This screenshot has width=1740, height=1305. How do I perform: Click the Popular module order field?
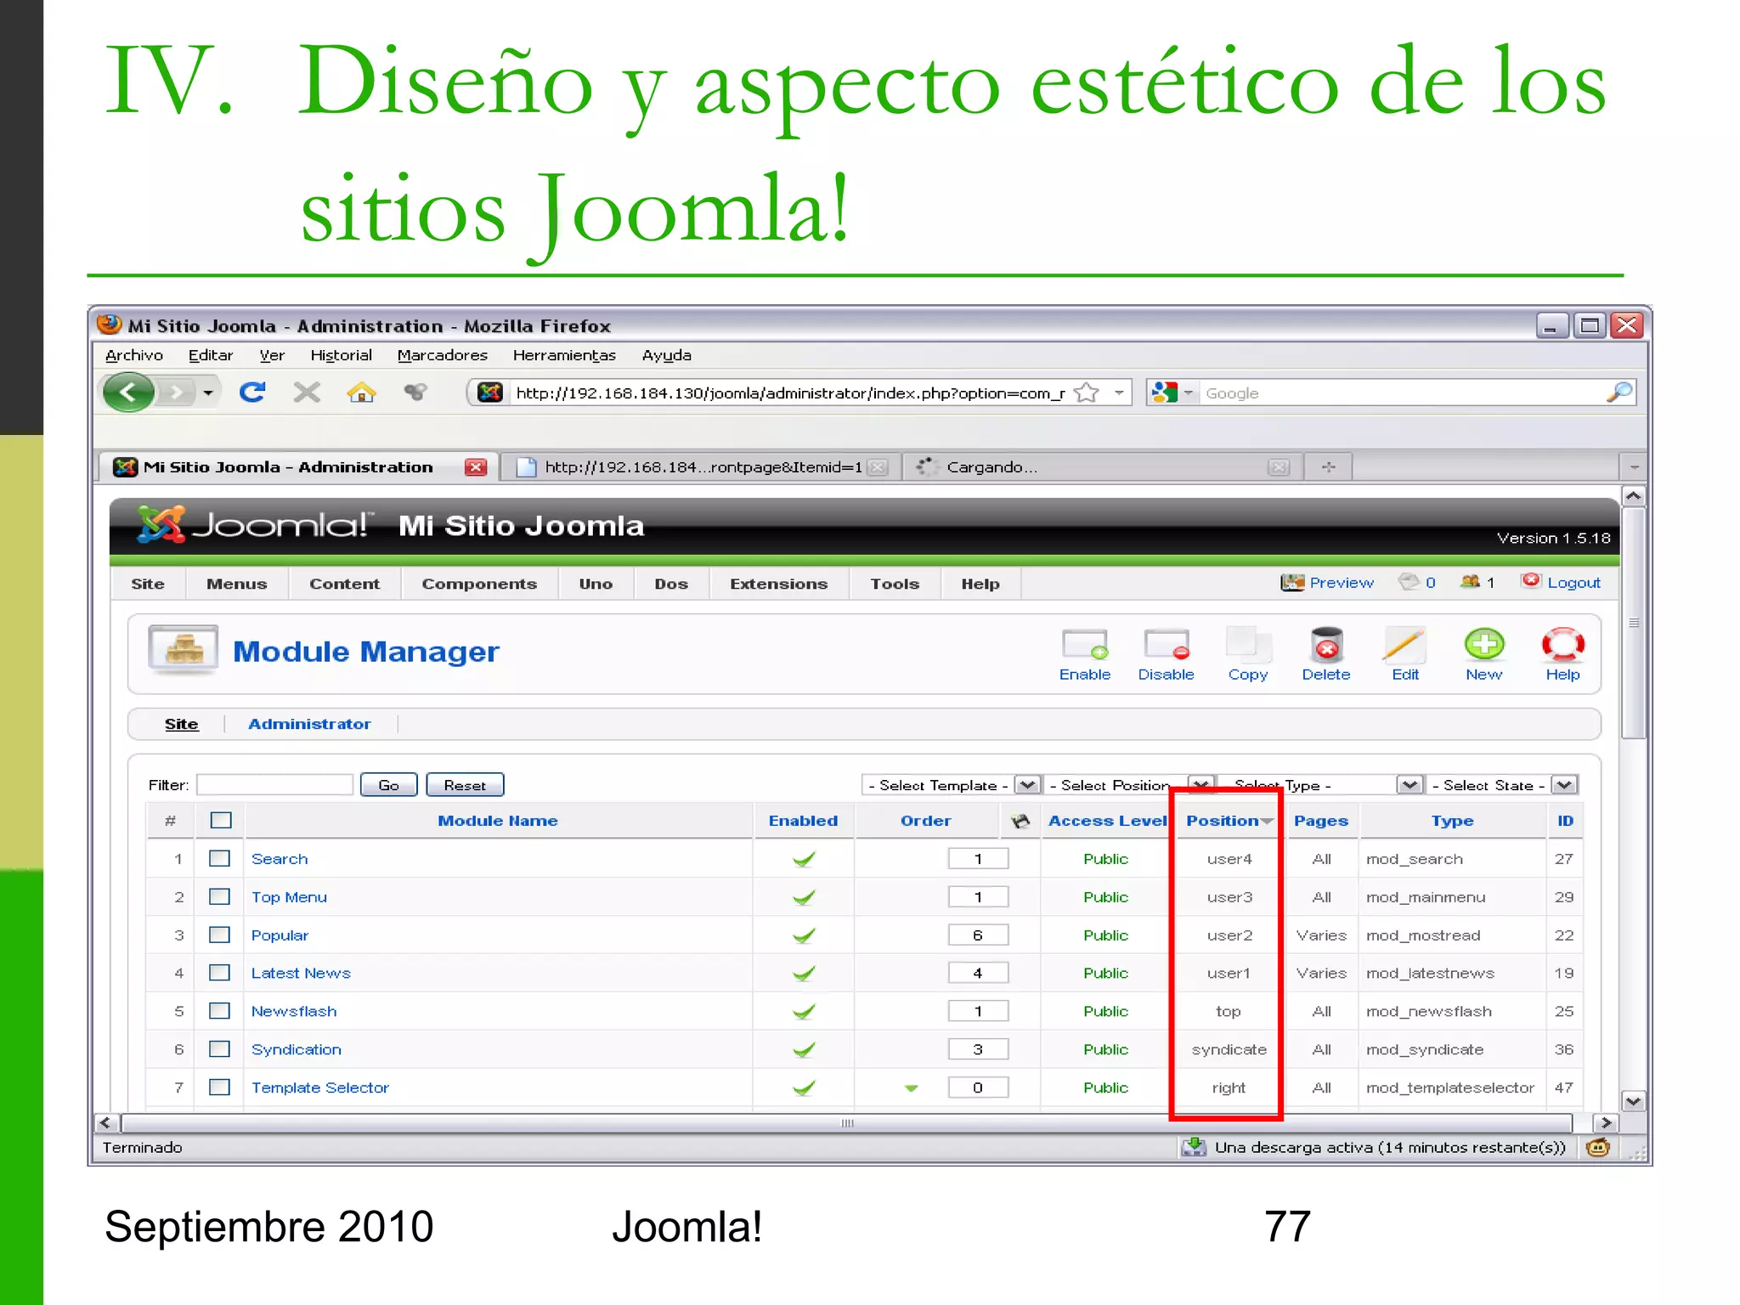click(978, 935)
